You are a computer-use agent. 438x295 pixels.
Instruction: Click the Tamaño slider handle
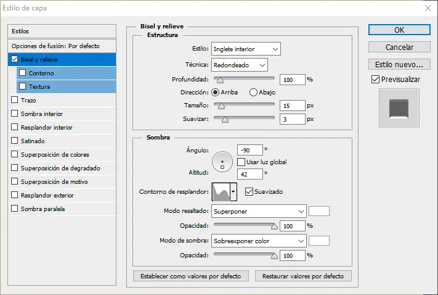pyautogui.click(x=221, y=106)
